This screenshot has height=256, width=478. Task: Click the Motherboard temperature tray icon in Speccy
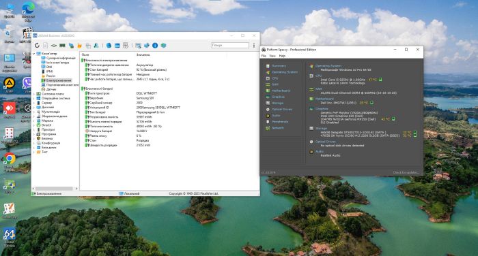click(371, 103)
